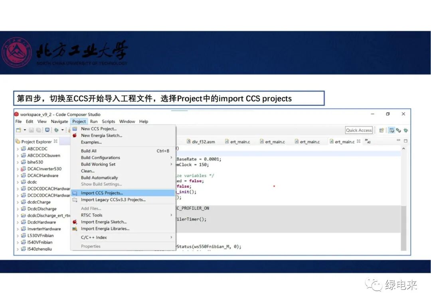This screenshot has height=304, width=431.
Task: Click the green bug perspective icon at far right
Action: tap(406, 131)
